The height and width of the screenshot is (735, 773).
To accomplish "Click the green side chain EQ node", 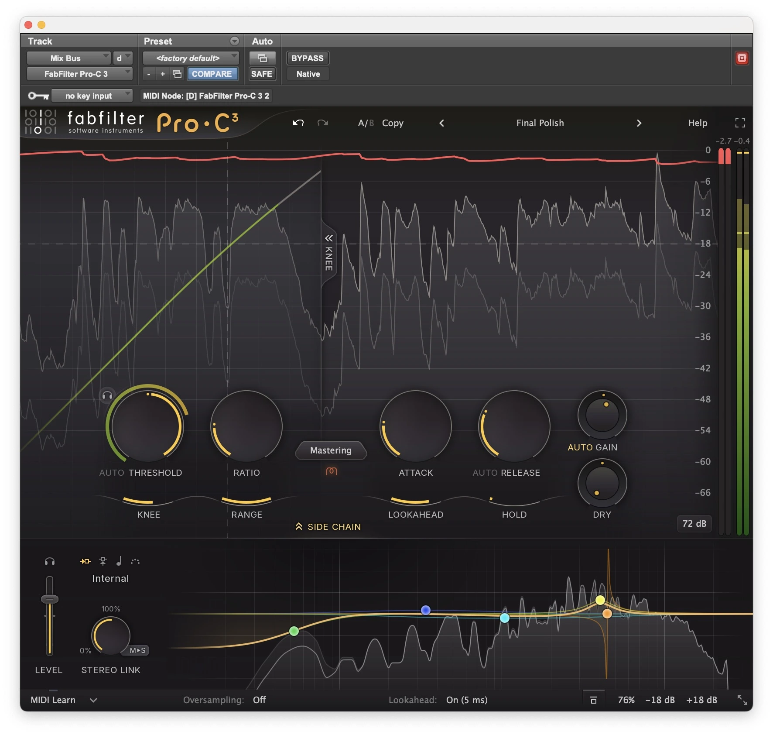I will click(294, 631).
